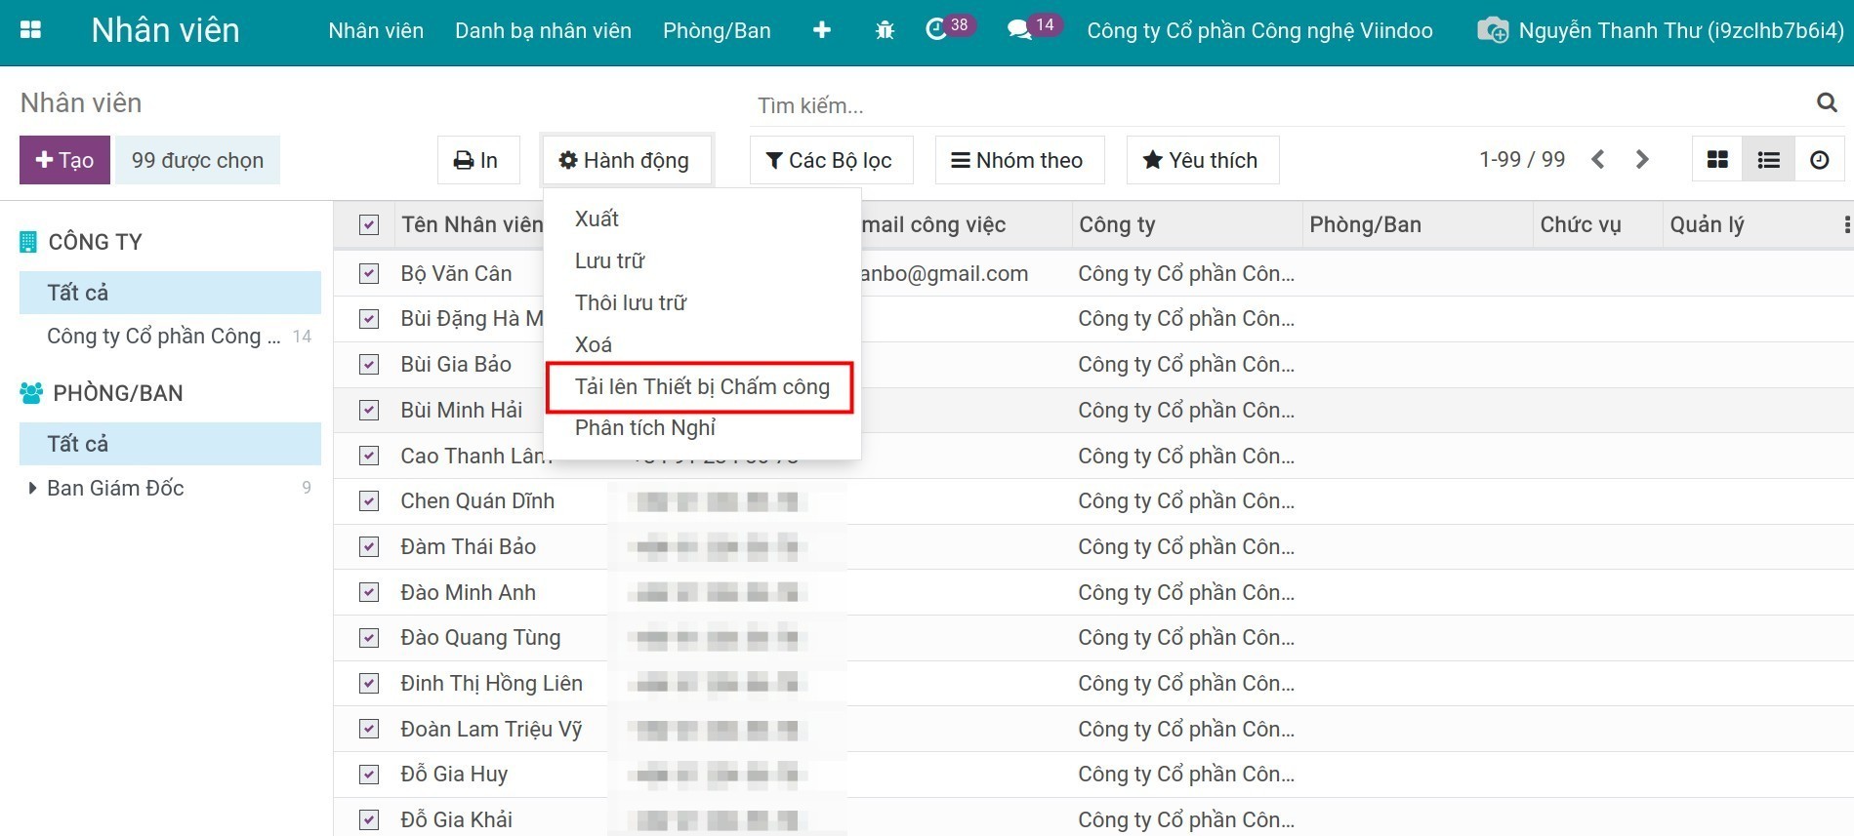The image size is (1854, 836).
Task: Expand the Ban Giám Đốc department
Action: pos(33,488)
